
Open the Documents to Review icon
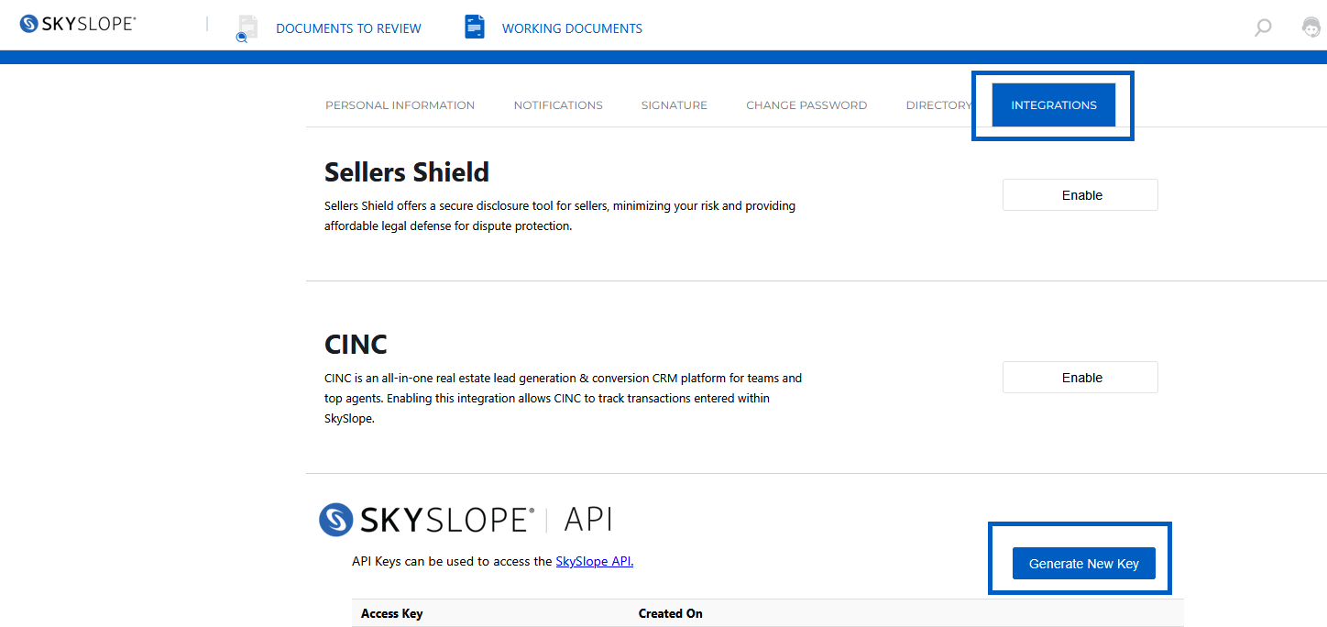[x=246, y=28]
